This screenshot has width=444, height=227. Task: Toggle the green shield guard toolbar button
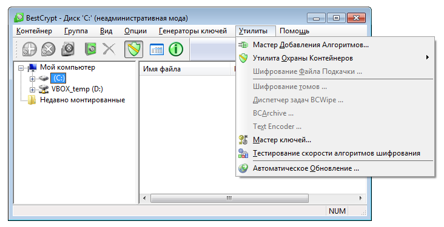click(x=134, y=49)
